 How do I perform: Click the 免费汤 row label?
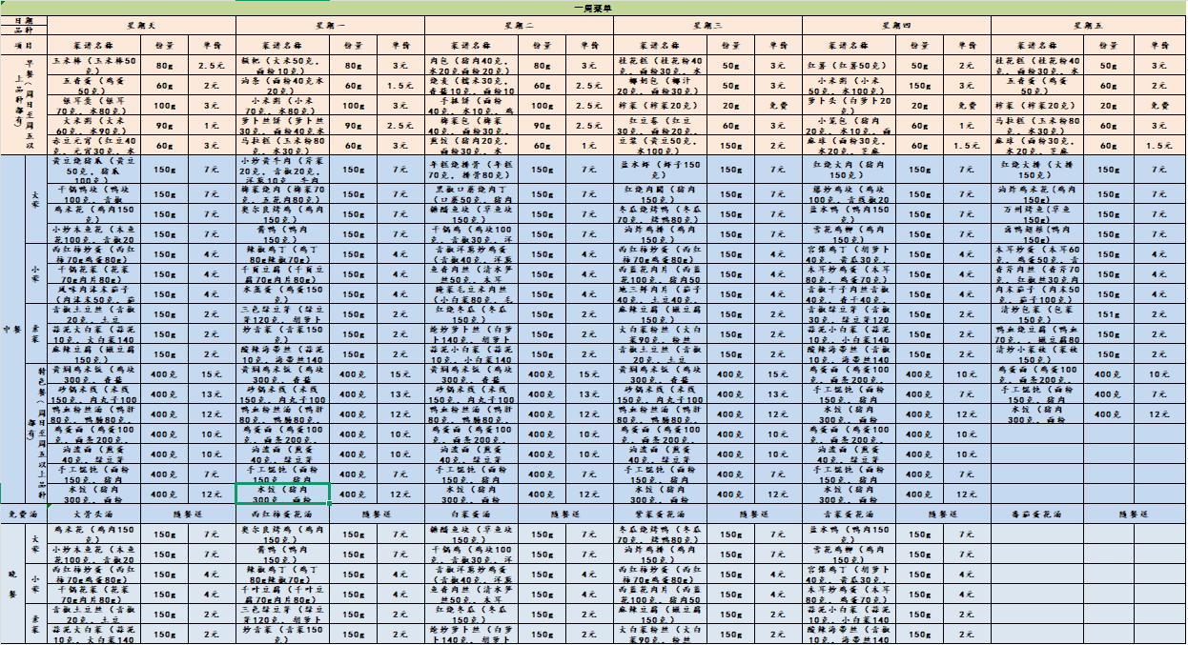click(x=23, y=514)
